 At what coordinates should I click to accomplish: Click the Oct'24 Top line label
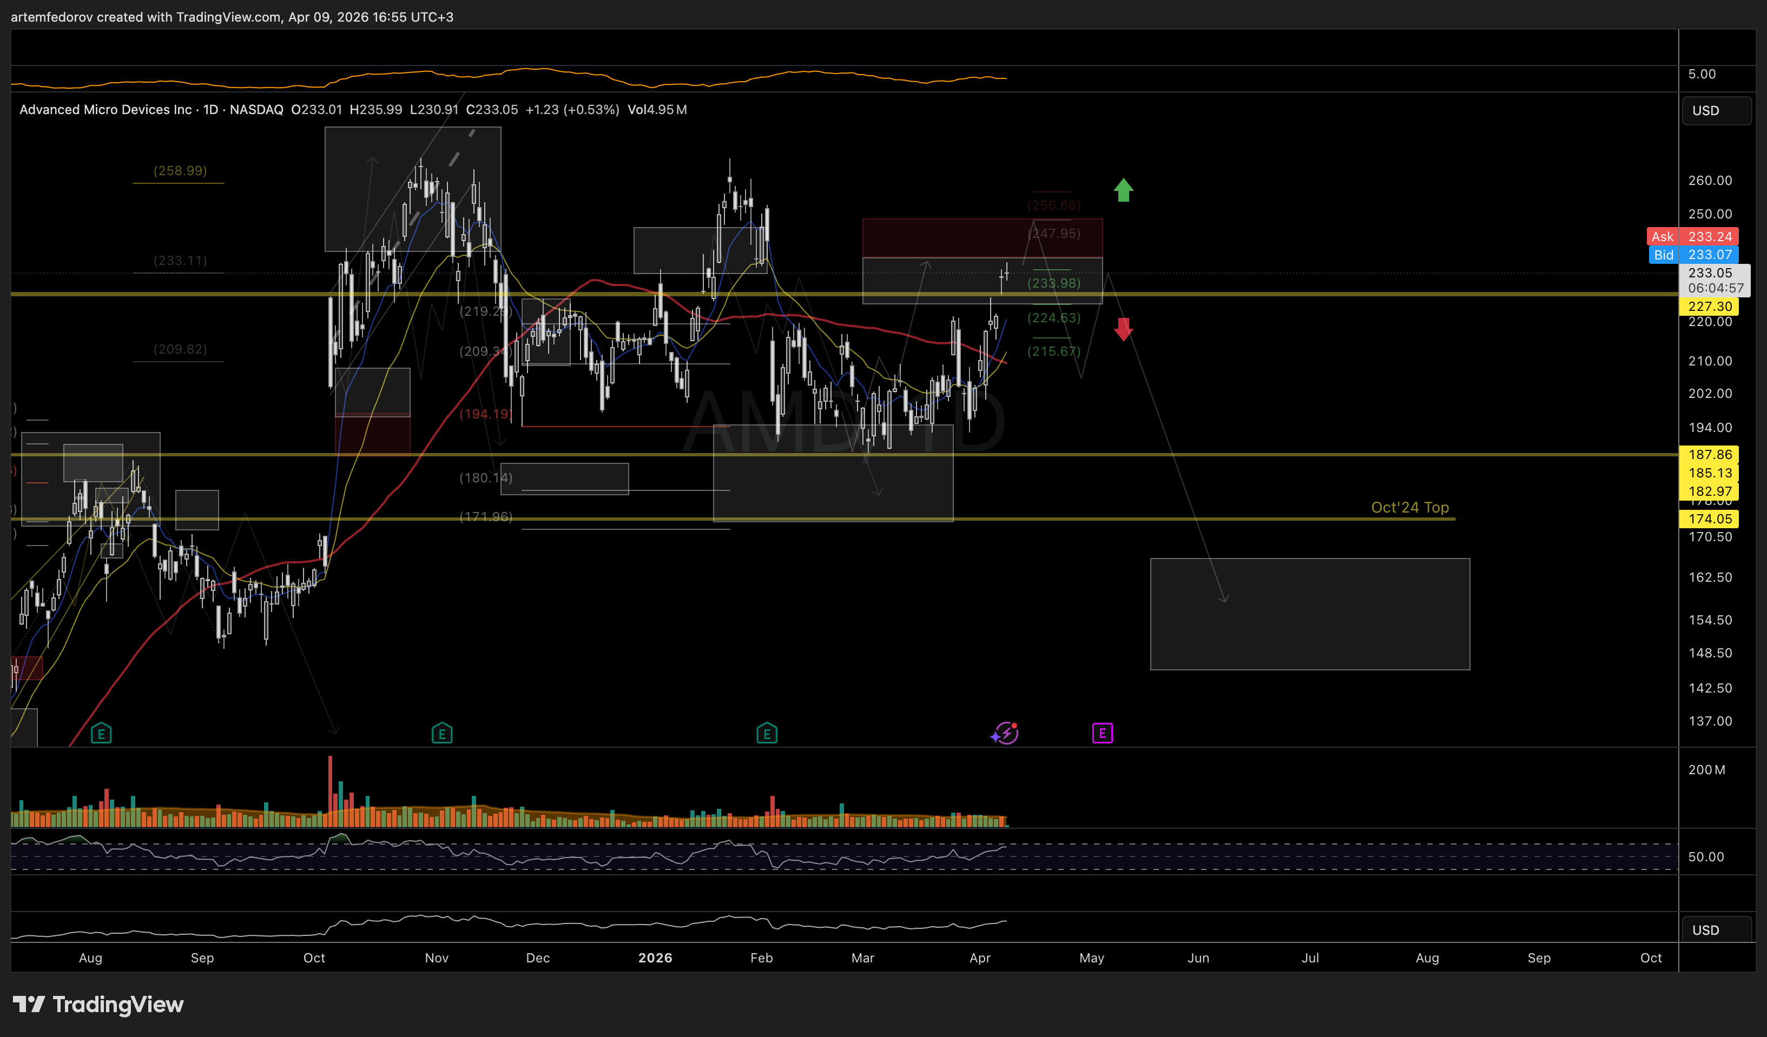[x=1409, y=507]
